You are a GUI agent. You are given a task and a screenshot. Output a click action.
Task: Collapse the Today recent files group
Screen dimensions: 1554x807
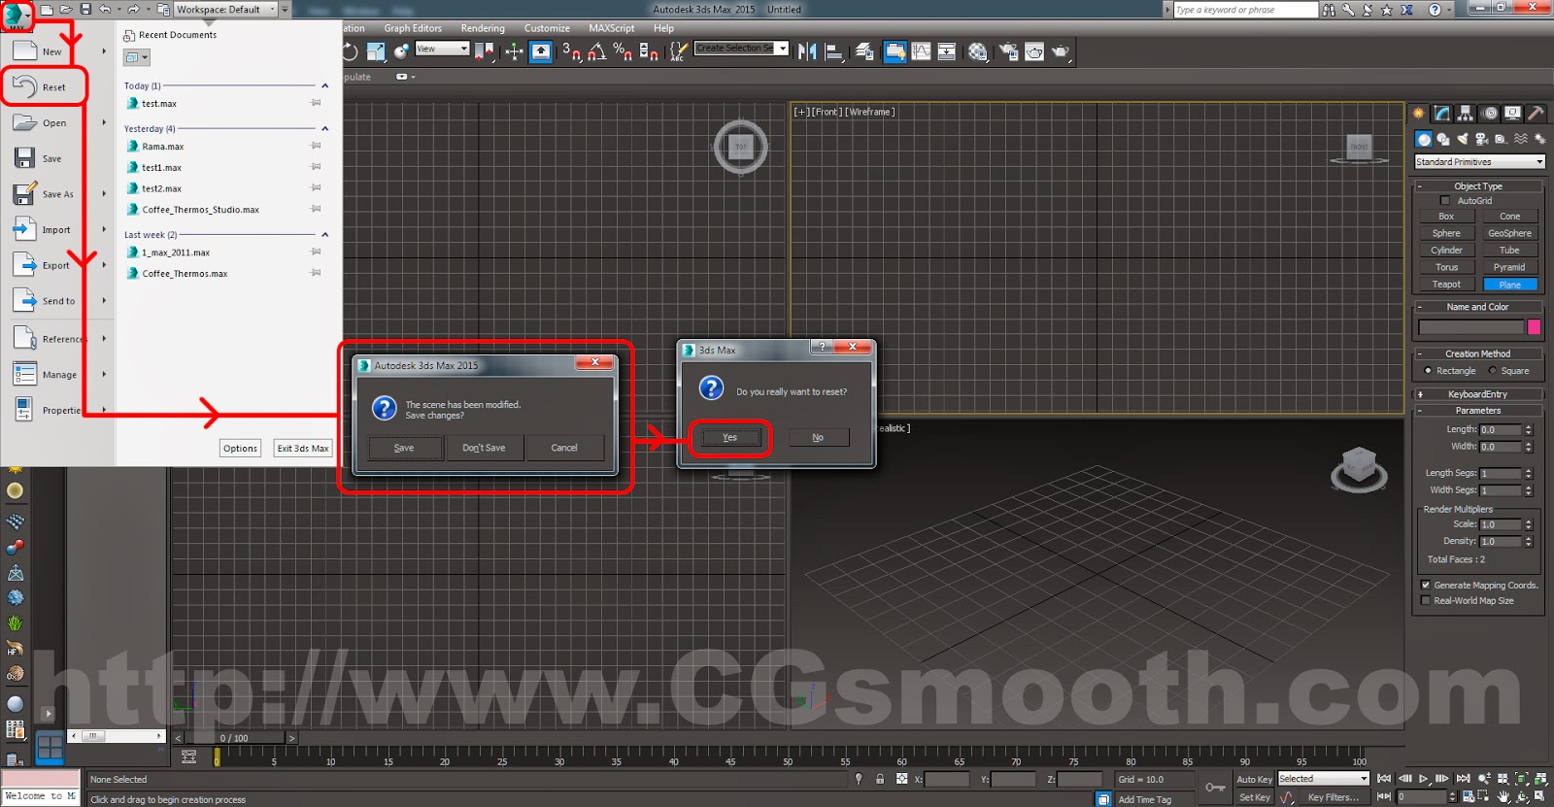[x=324, y=85]
